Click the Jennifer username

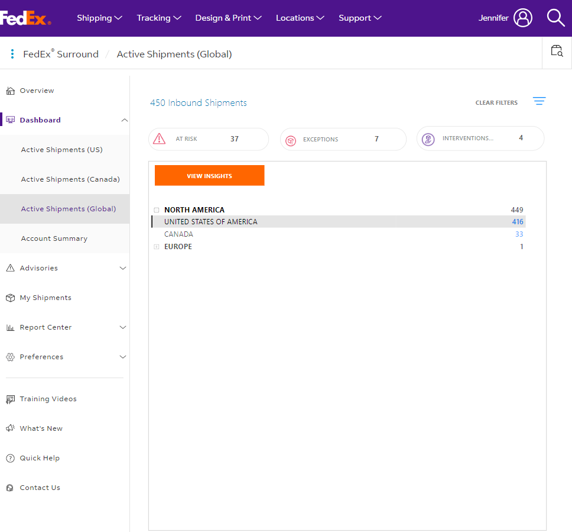tap(493, 18)
